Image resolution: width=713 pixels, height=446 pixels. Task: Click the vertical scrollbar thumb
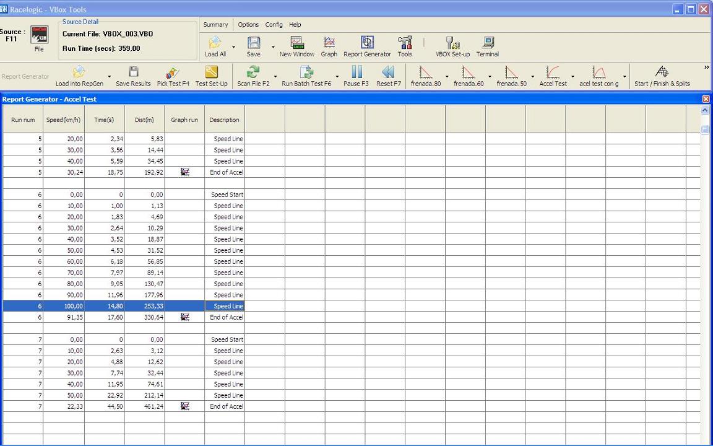pyautogui.click(x=705, y=129)
